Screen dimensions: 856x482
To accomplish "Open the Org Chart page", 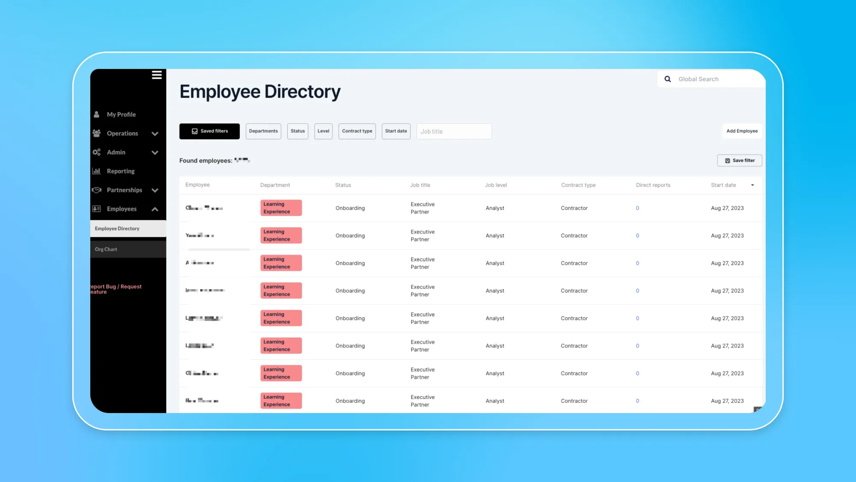I will click(x=106, y=249).
